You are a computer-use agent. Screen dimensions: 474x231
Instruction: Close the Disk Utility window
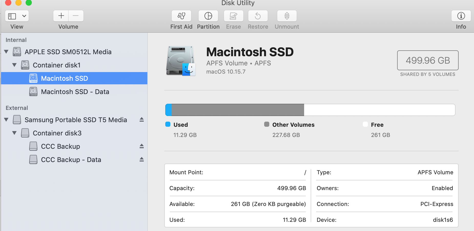click(x=8, y=3)
